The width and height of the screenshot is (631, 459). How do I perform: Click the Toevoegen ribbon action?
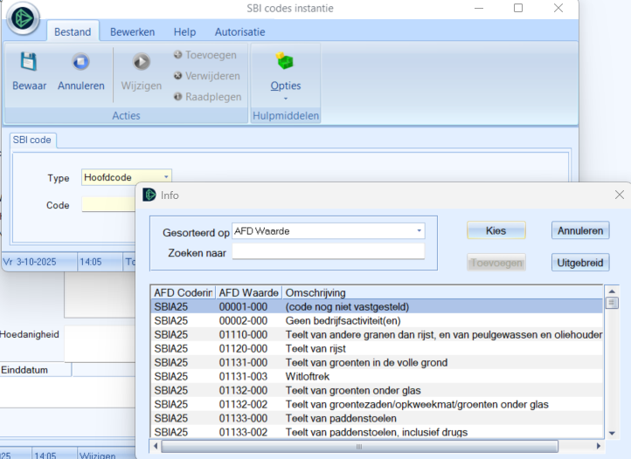pyautogui.click(x=205, y=55)
